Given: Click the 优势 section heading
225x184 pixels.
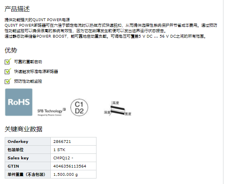Looking at the screenshot, I should tap(11, 50).
